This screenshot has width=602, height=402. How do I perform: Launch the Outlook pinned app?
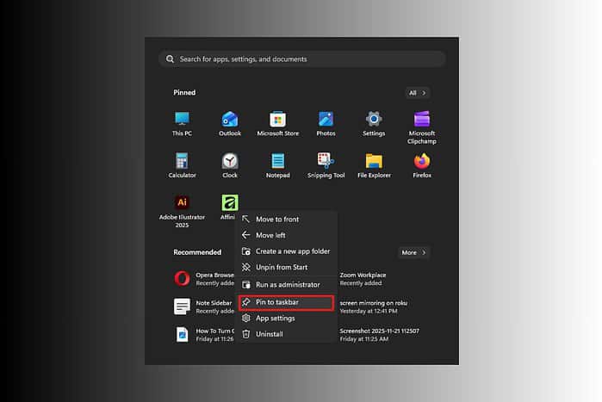tap(230, 123)
